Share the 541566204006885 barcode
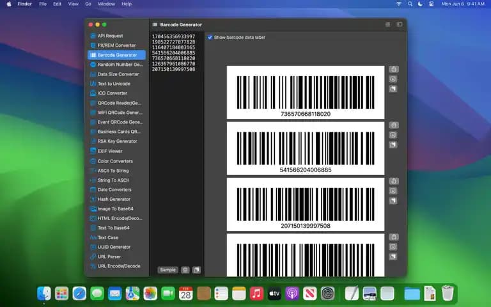 click(x=394, y=125)
